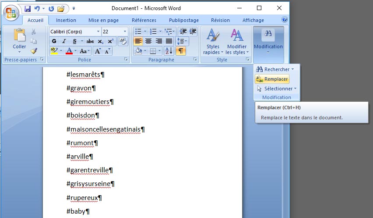Toggle strikethrough abc formatting
Viewport: 373px width, 218px height.
90,41
